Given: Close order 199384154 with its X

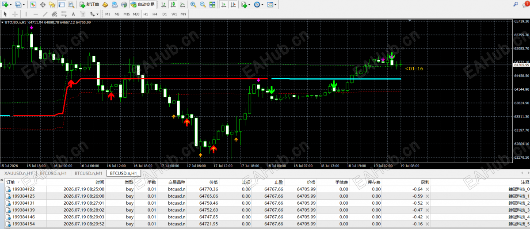Looking at the screenshot, I should 427,224.
